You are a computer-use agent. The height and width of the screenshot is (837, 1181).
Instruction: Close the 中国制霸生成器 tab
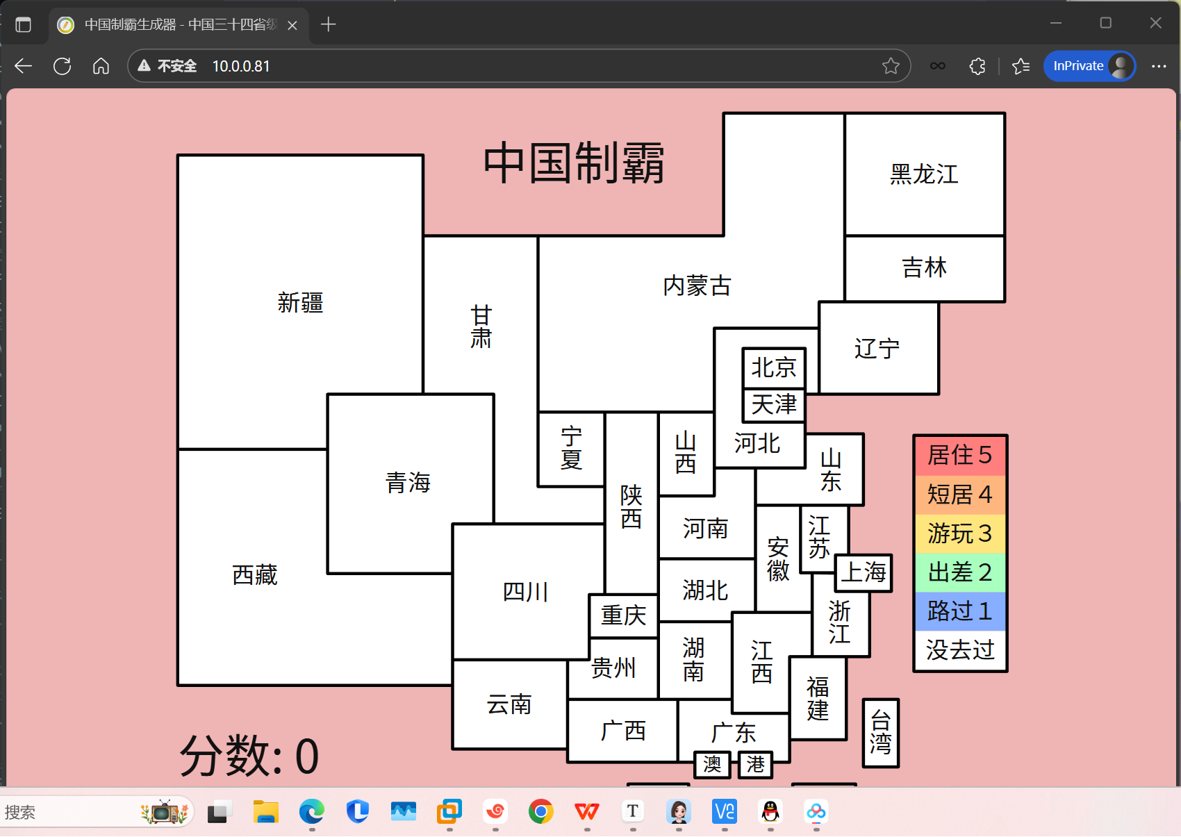click(x=292, y=26)
